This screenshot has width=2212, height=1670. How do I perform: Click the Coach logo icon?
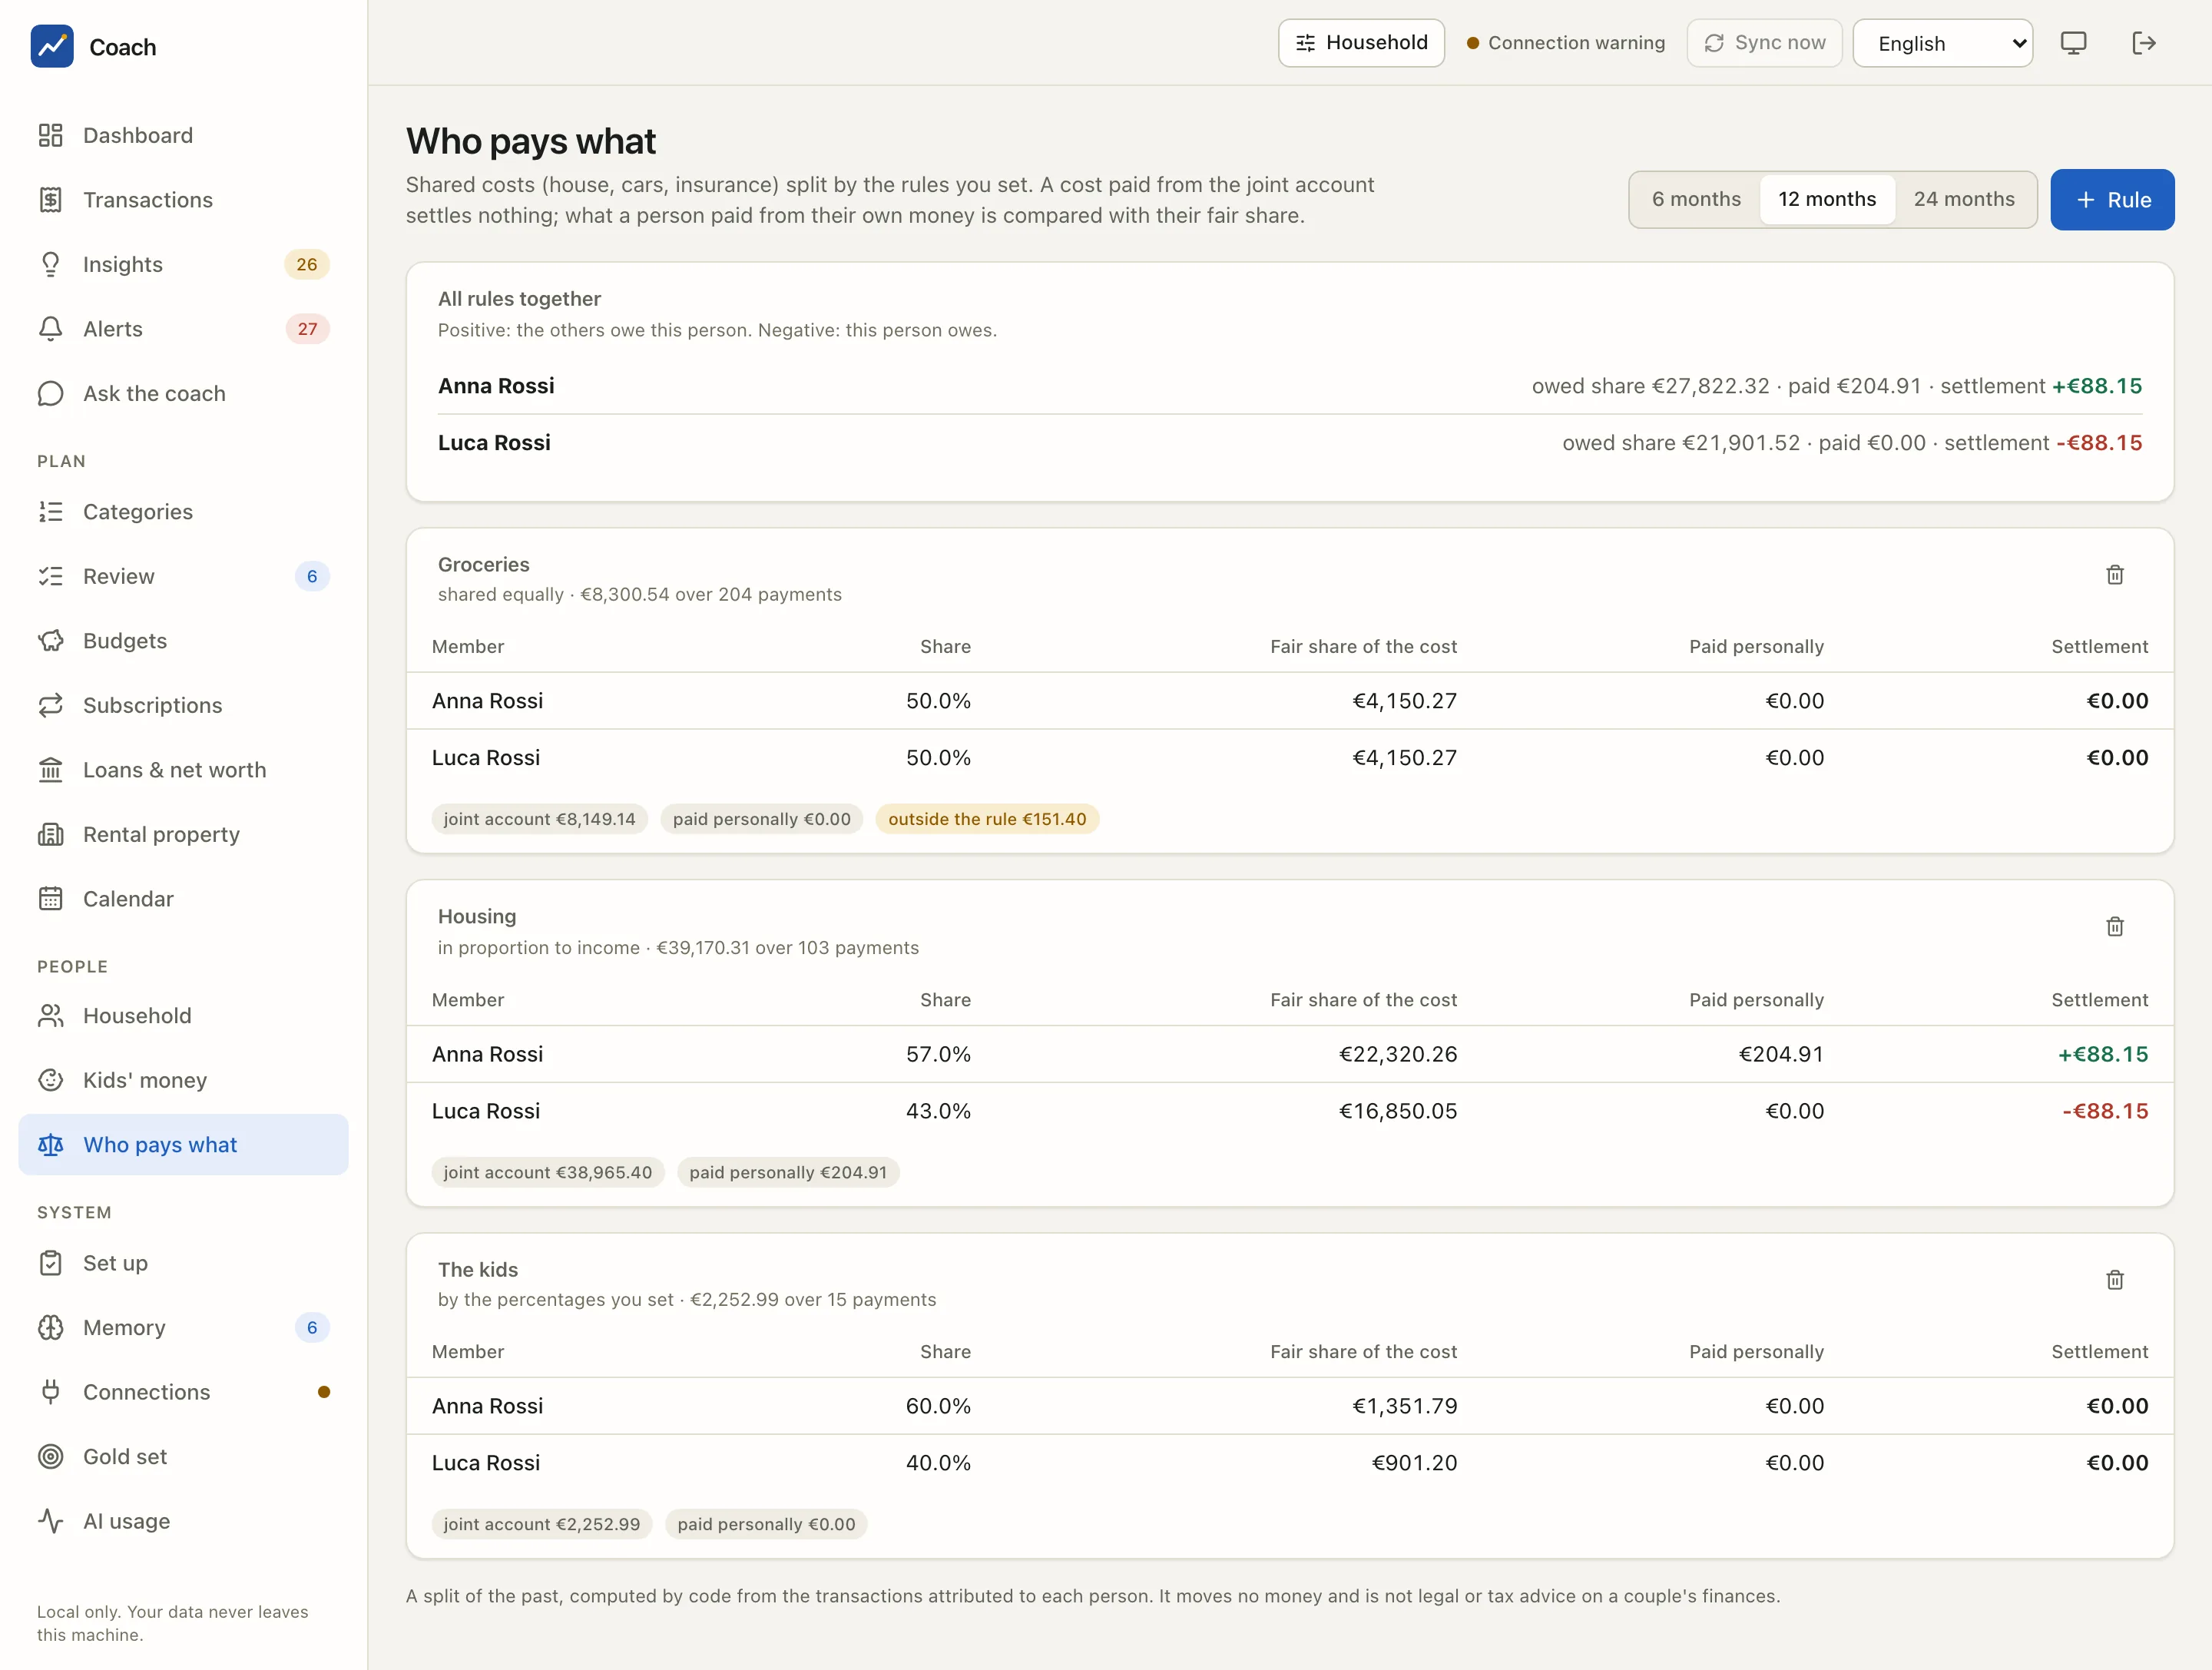tap(52, 46)
